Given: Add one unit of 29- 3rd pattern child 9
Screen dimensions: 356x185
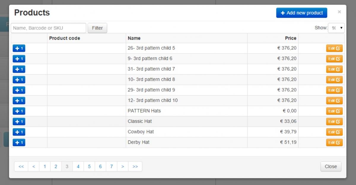Looking at the screenshot, I should pos(19,90).
